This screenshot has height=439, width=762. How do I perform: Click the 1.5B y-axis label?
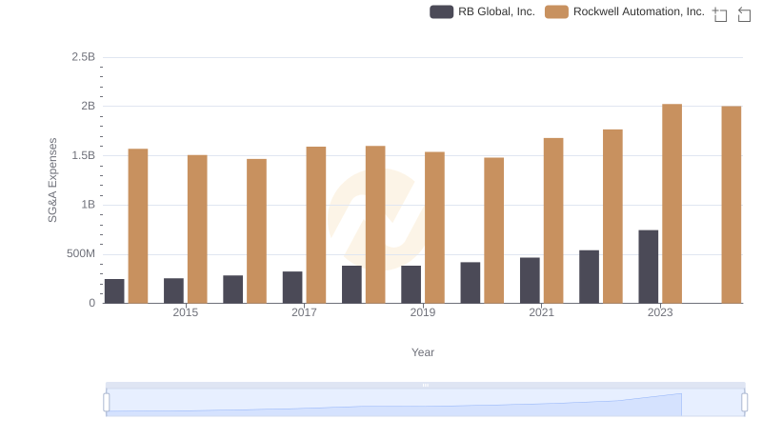tap(83, 155)
